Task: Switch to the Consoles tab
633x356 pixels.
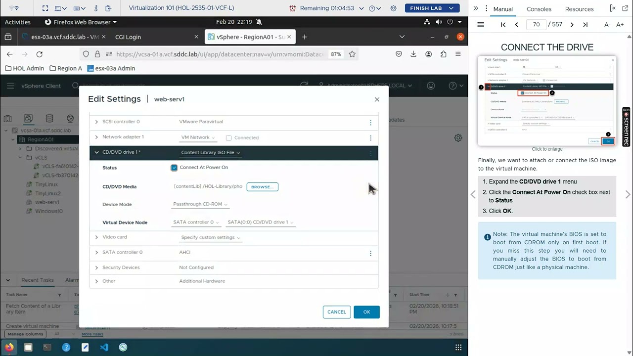Action: pos(539,9)
